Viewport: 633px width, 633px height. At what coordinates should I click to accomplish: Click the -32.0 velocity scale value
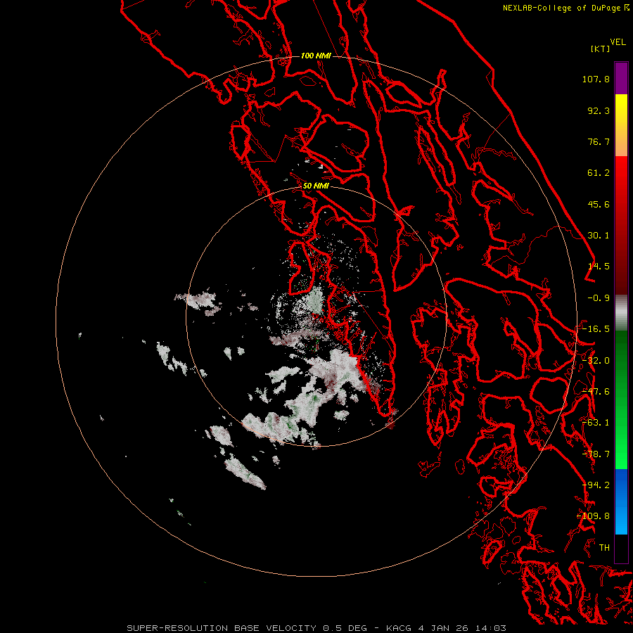[x=596, y=361]
